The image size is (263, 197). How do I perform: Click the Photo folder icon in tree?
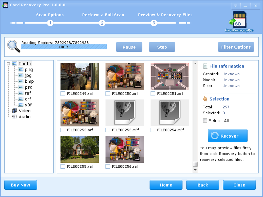15,64
